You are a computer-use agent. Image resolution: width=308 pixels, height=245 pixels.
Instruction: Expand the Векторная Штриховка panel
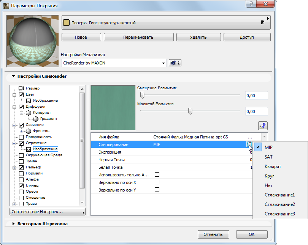pyautogui.click(x=13, y=224)
